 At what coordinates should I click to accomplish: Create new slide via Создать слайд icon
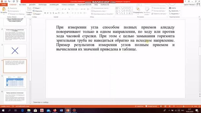coord(29,9)
